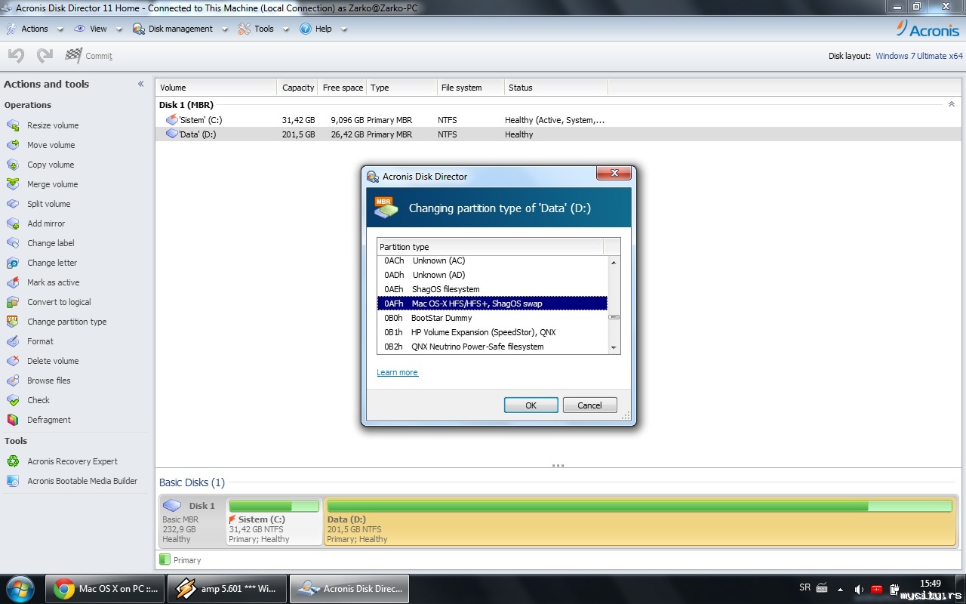This screenshot has width=966, height=604.
Task: Click the Merge volume icon
Action: [x=13, y=184]
